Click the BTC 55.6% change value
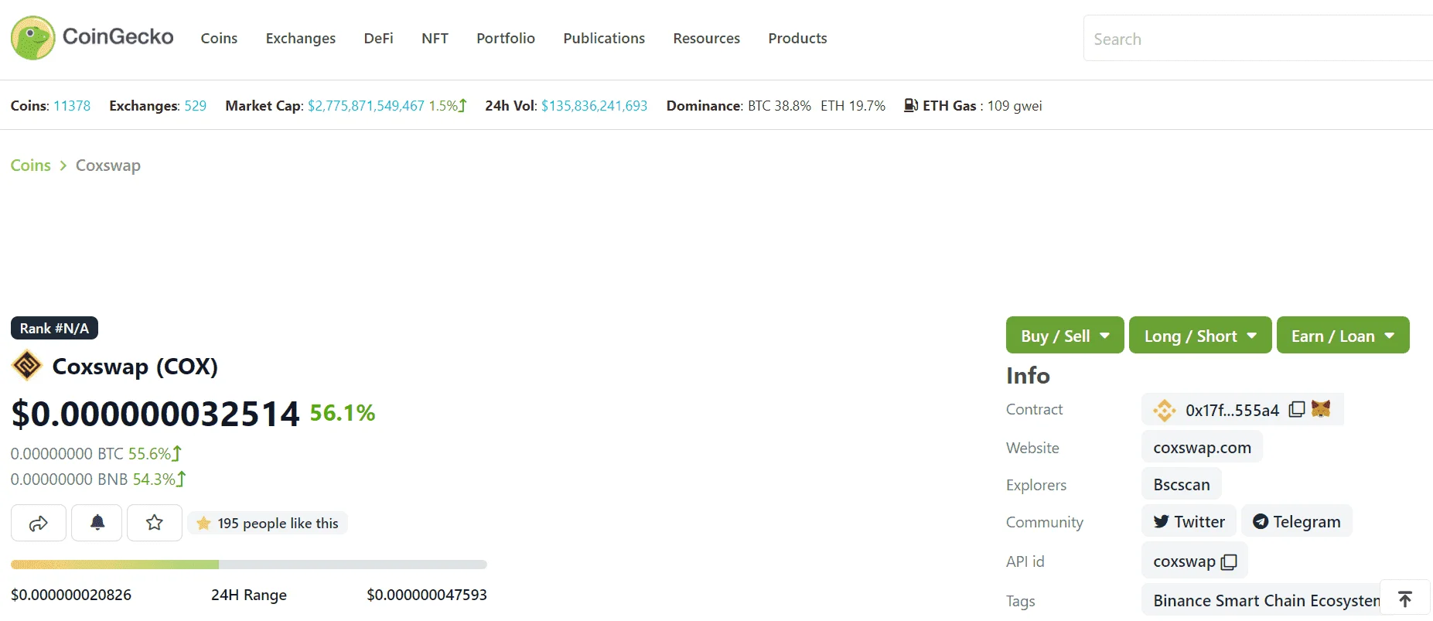Viewport: 1433px width, 621px height. (x=155, y=454)
